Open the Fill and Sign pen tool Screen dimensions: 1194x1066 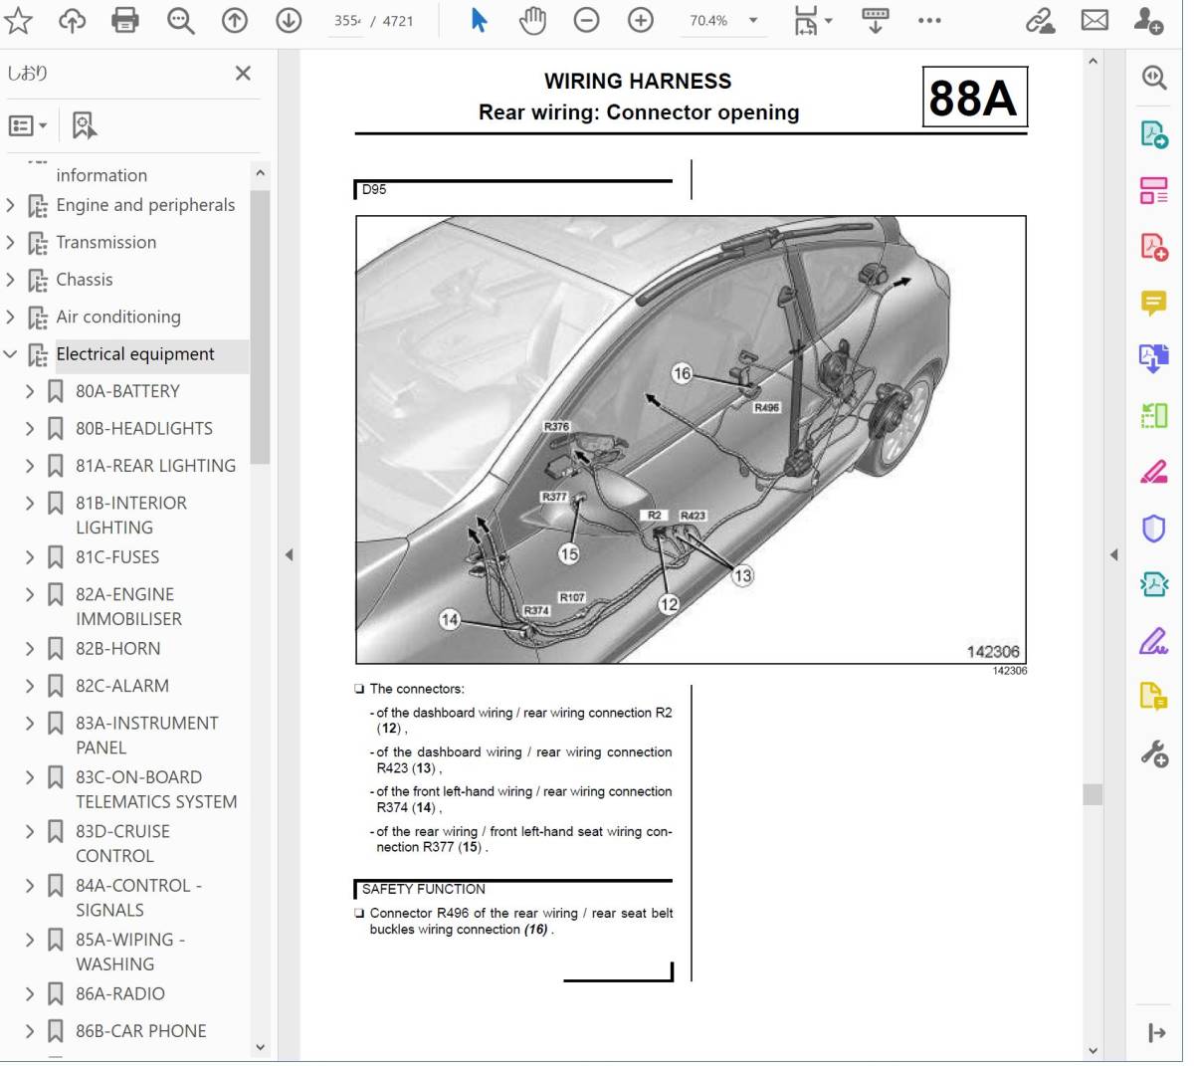pyautogui.click(x=1153, y=641)
